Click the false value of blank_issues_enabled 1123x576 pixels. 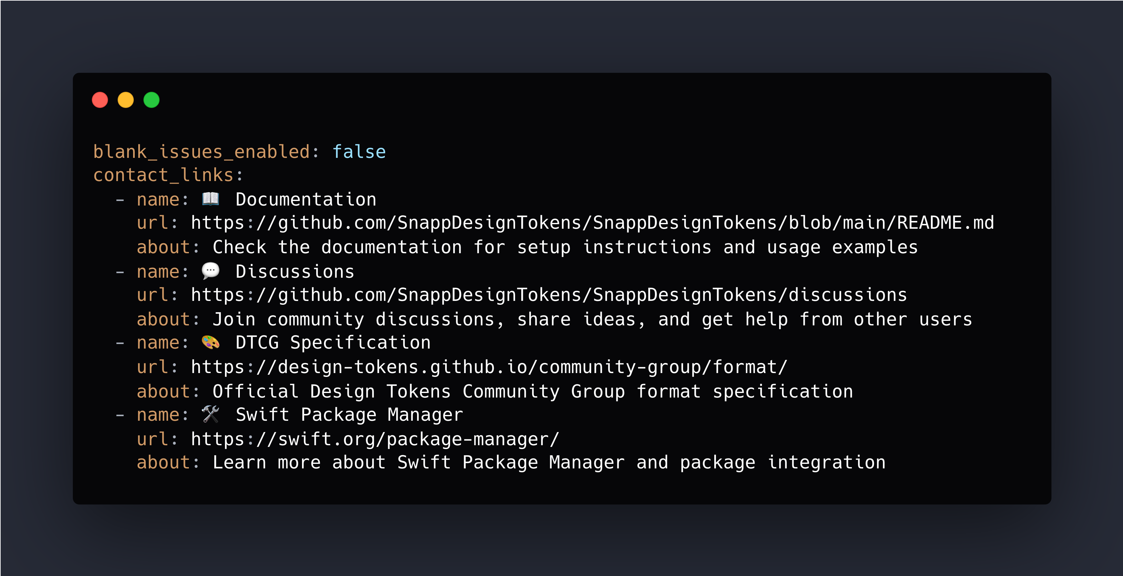(359, 152)
